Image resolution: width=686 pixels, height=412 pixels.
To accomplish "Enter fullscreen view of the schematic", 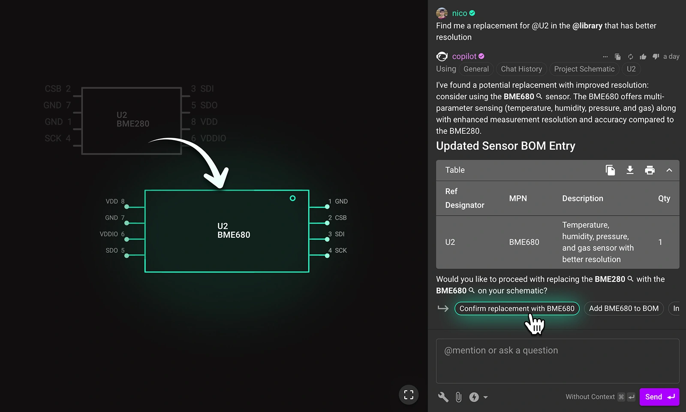I will click(409, 394).
